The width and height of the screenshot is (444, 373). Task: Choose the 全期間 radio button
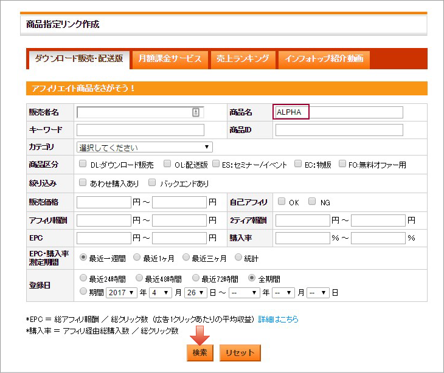tap(252, 278)
